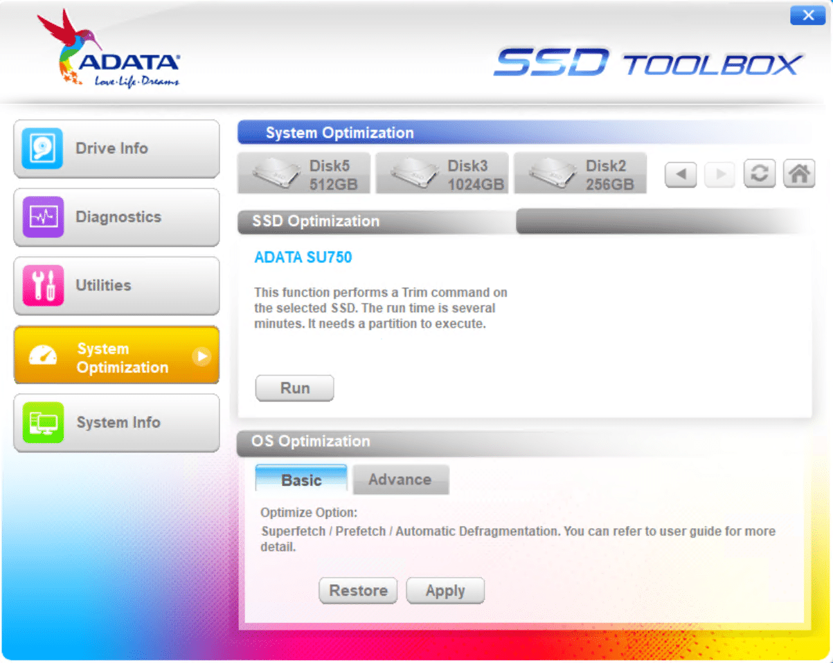The height and width of the screenshot is (663, 833).
Task: Click the ADATA SU750 drive name
Action: point(303,257)
